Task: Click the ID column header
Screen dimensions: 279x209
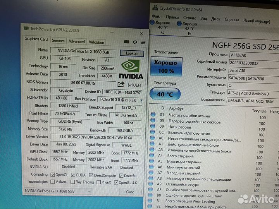Action: point(162,108)
